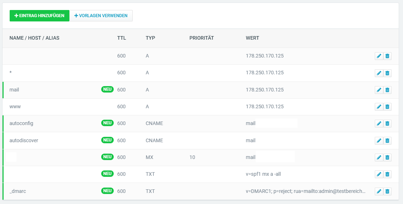This screenshot has width=403, height=204.
Task: Click the Eintrag hinzufügen button
Action: click(39, 16)
